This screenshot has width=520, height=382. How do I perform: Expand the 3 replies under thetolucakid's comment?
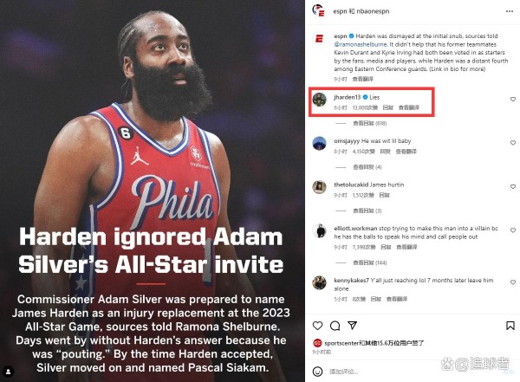(x=367, y=210)
